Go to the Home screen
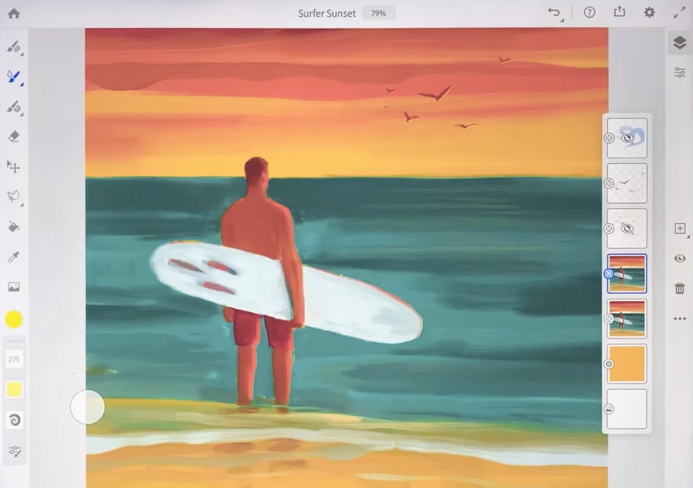The width and height of the screenshot is (693, 488). [13, 13]
